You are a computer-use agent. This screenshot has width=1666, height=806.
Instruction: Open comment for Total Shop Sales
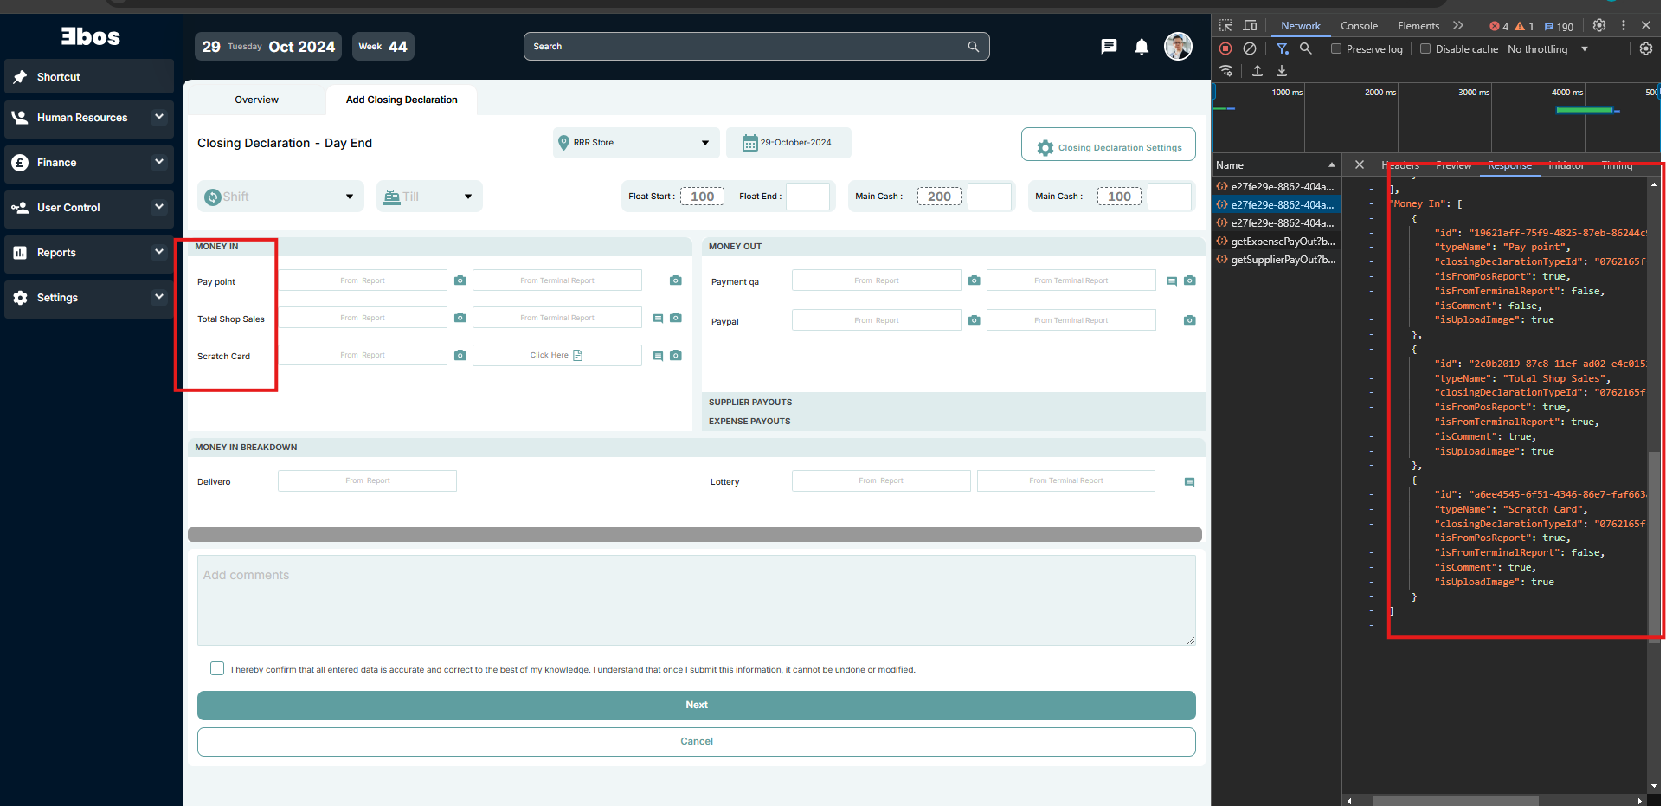(658, 319)
